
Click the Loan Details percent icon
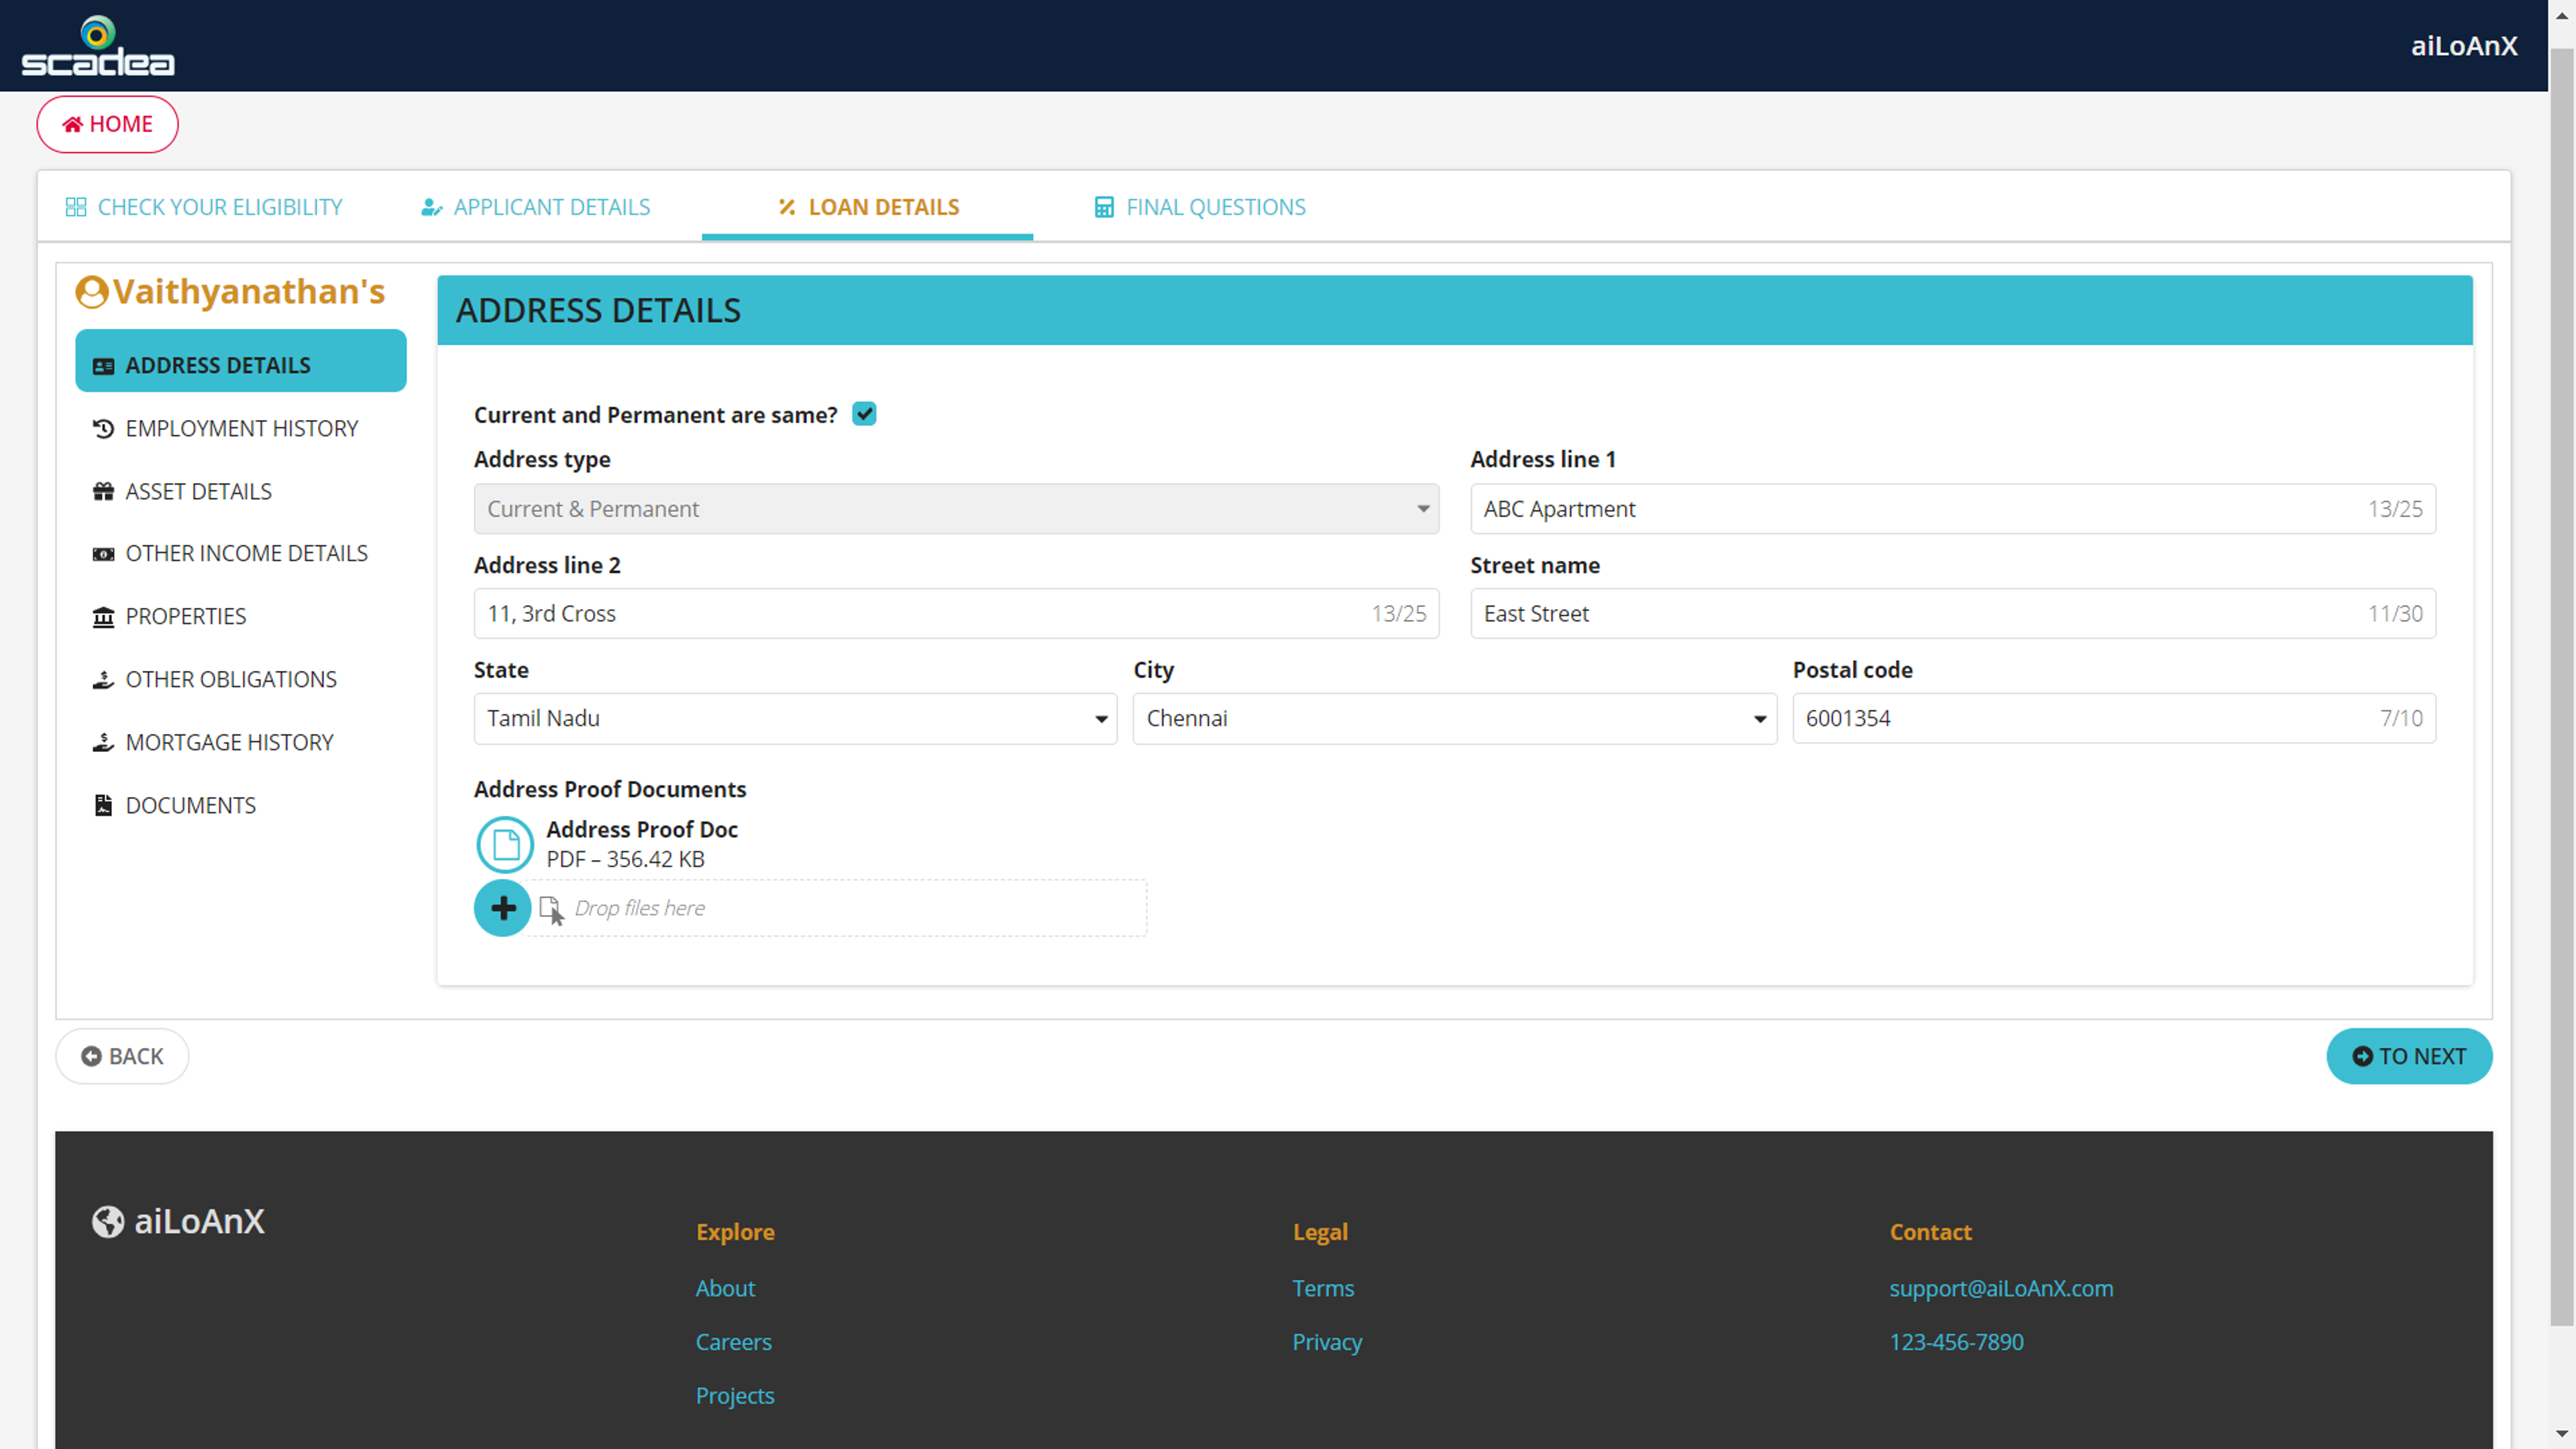787,207
